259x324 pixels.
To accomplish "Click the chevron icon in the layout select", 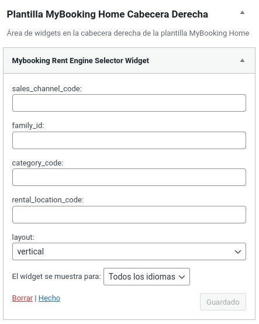I will 238,251.
